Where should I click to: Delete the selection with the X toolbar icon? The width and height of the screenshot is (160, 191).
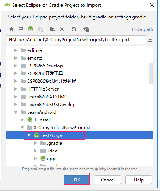62,29
